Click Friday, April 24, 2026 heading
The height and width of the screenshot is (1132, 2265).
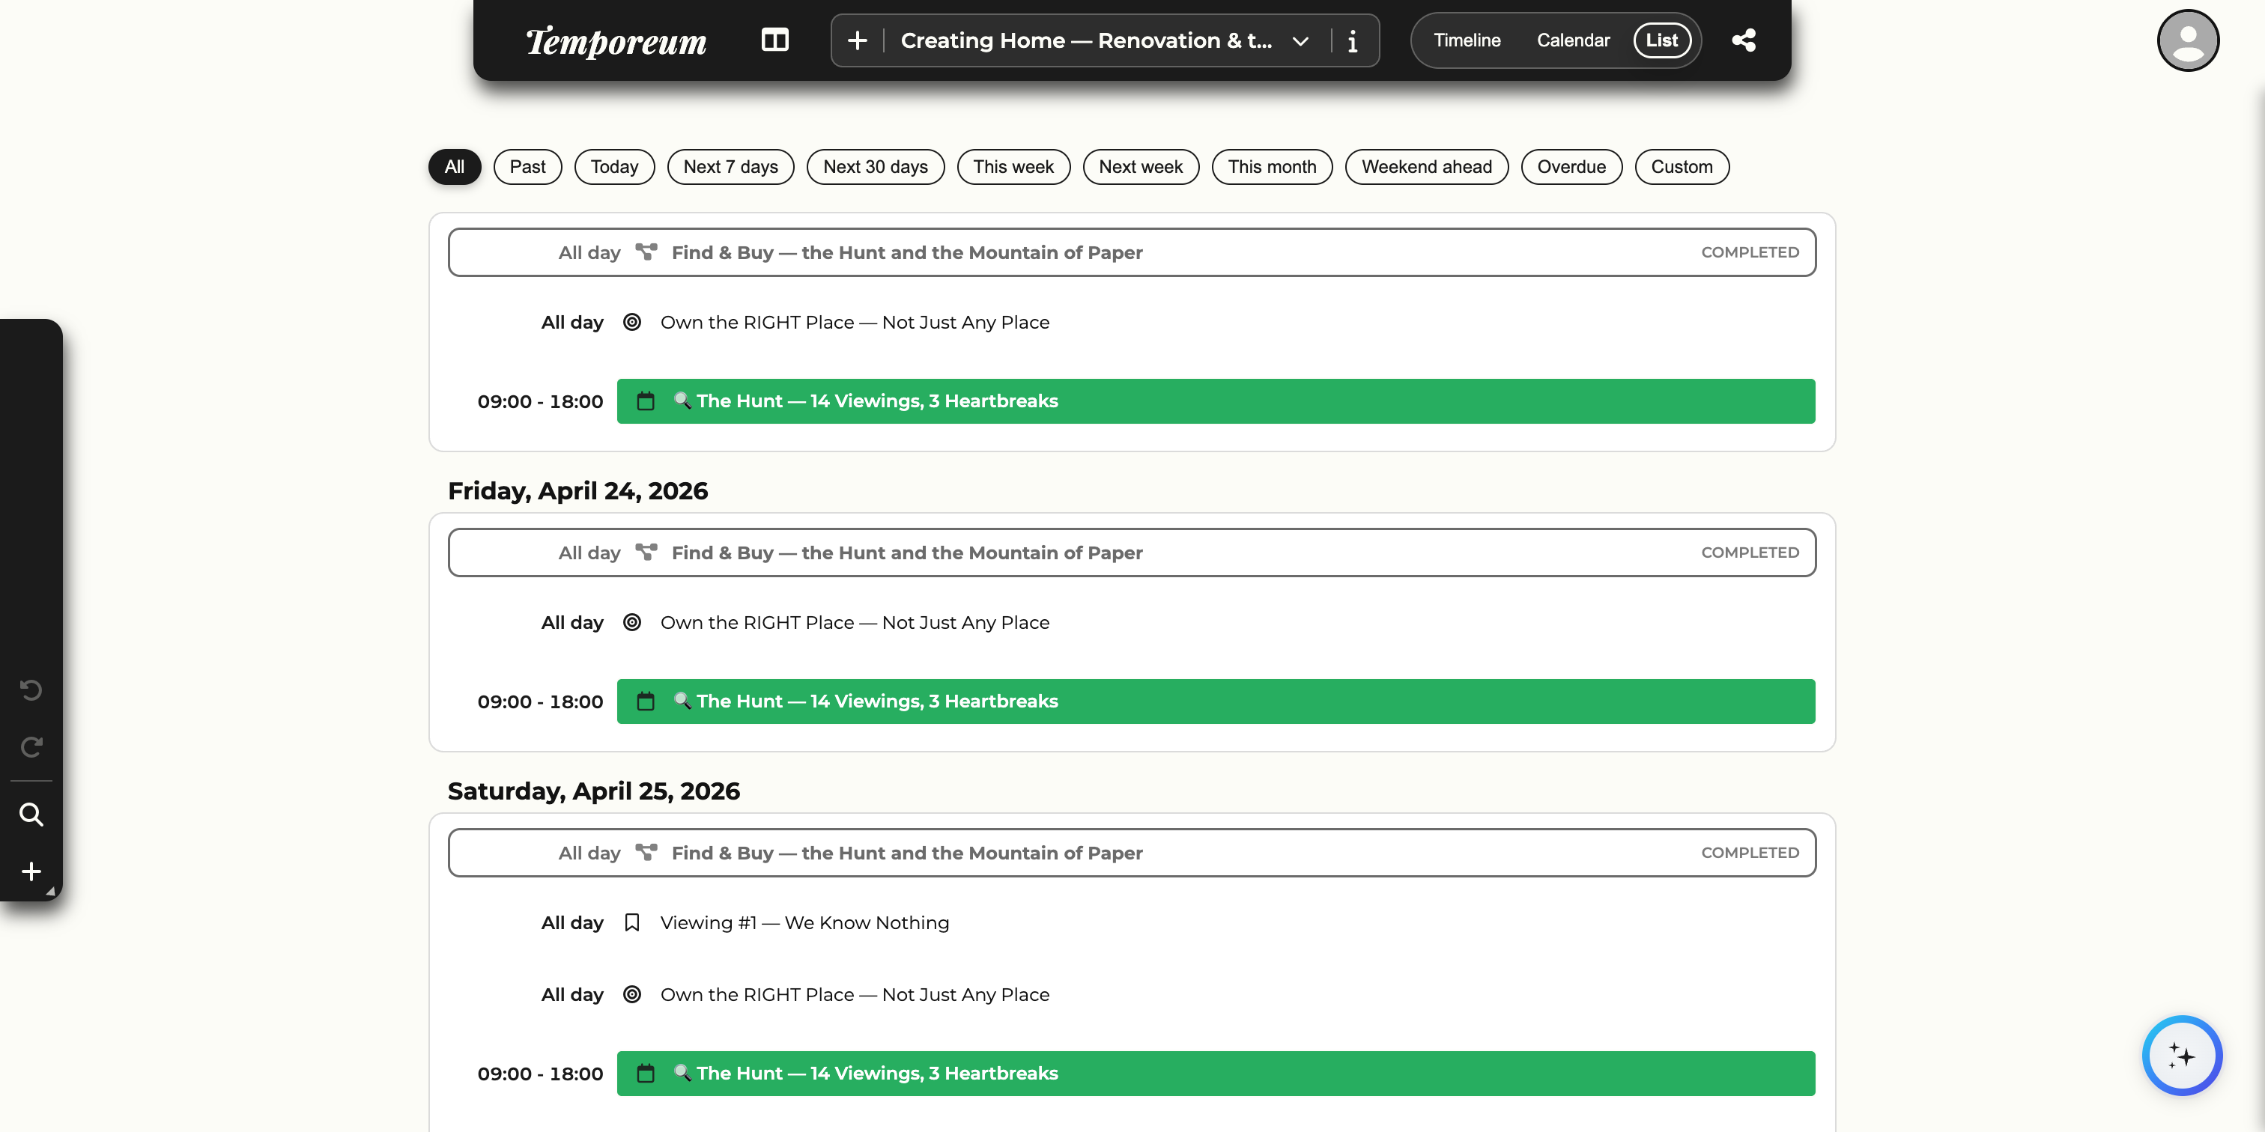coord(577,490)
